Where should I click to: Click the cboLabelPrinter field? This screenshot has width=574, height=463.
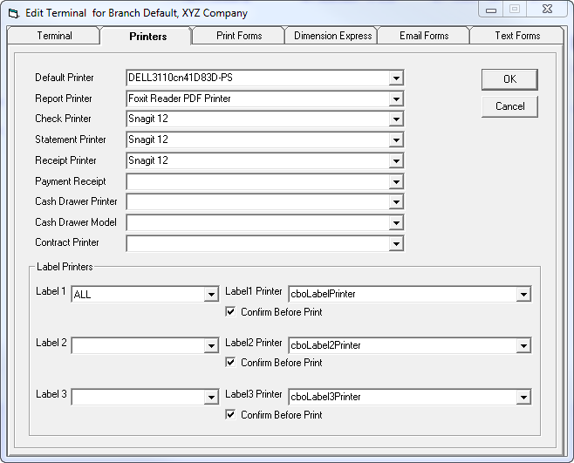pos(410,294)
